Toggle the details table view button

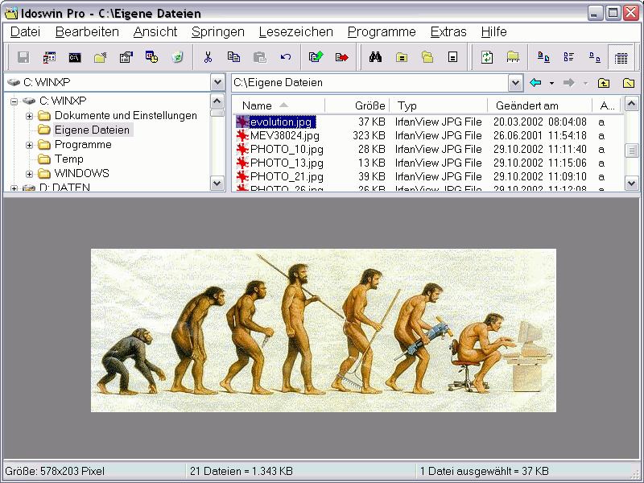[x=621, y=58]
